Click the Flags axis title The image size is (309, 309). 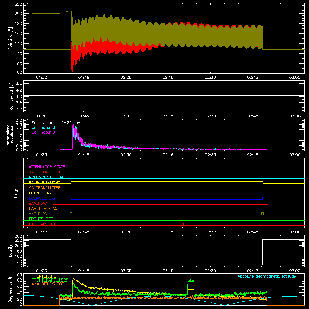click(16, 193)
